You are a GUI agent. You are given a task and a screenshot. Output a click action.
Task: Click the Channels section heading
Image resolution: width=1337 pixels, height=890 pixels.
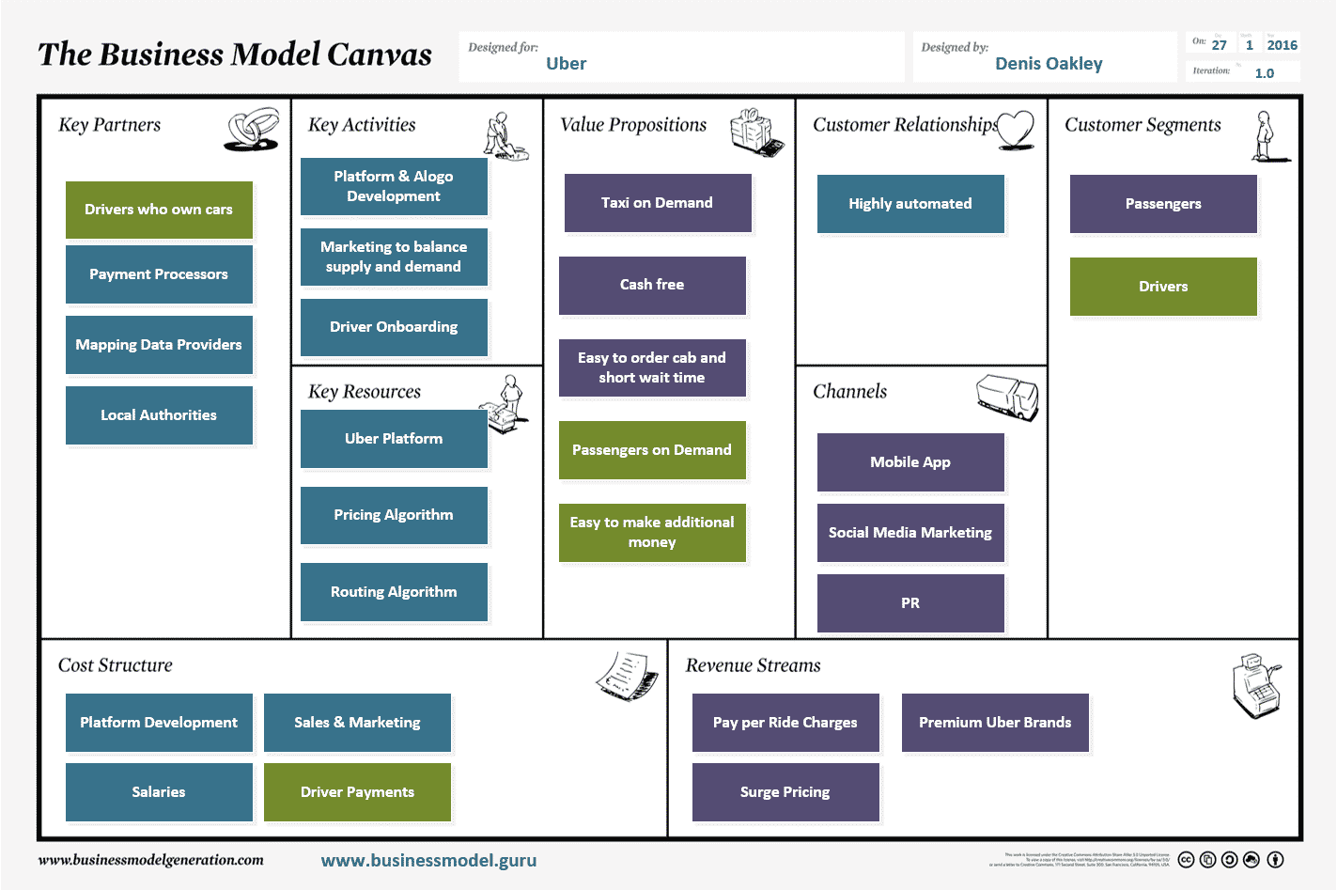tap(849, 392)
